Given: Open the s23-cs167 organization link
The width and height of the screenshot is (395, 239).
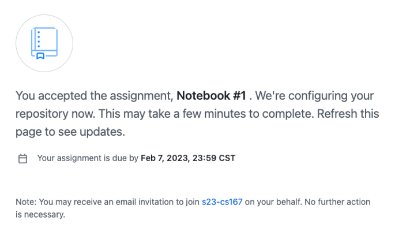Looking at the screenshot, I should pos(222,202).
